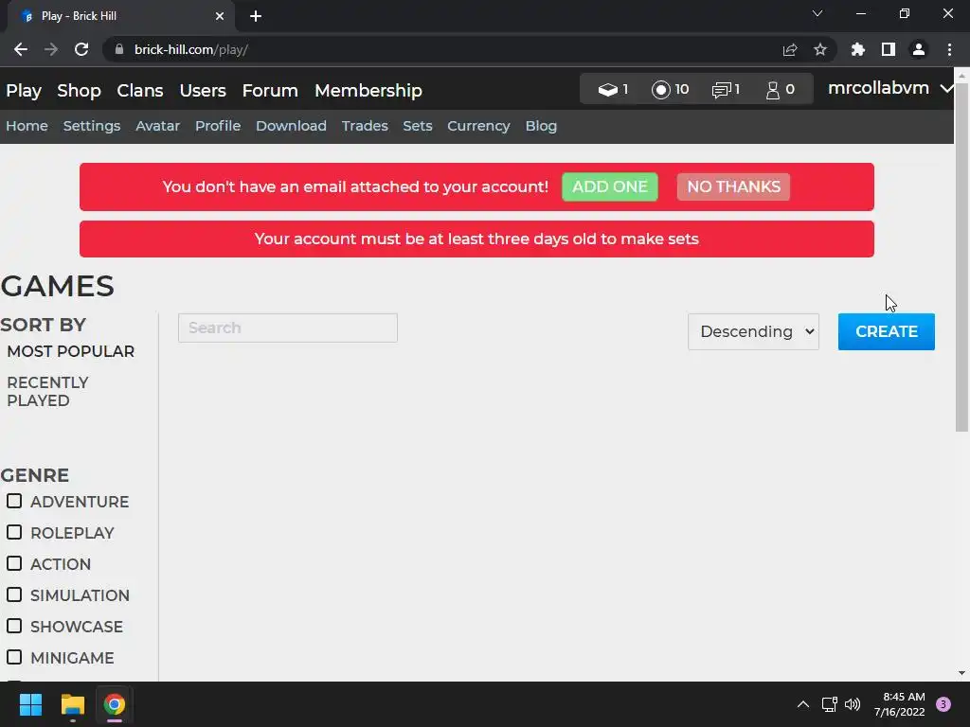Open the Clans menu item

coord(140,90)
